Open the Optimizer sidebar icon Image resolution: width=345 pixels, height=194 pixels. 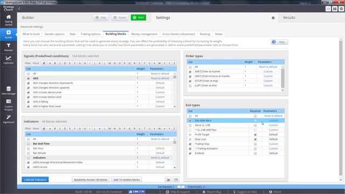9,60
